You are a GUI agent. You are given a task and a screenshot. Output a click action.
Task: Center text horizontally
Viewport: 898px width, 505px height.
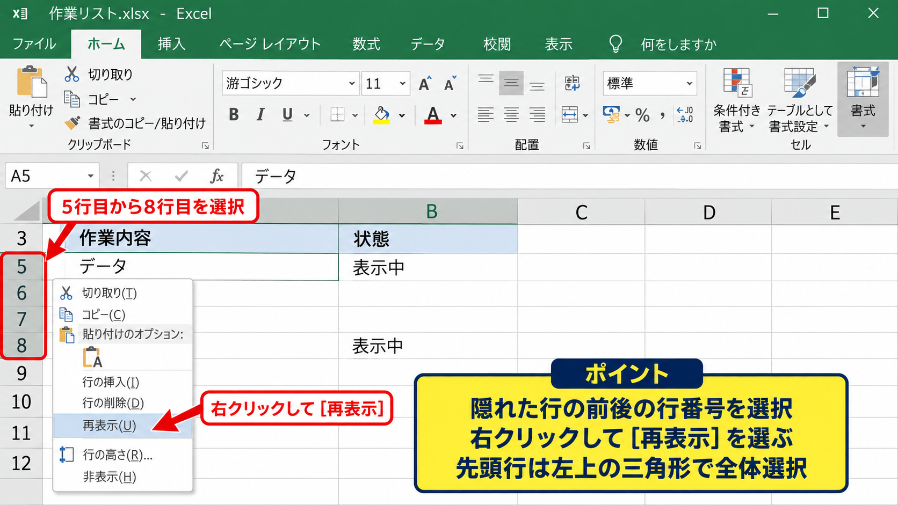click(x=511, y=114)
